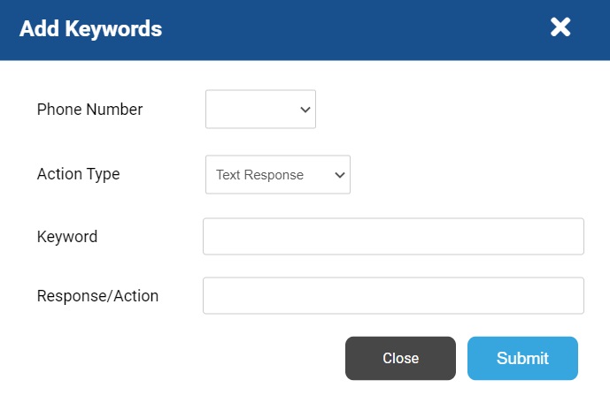The height and width of the screenshot is (403, 610).
Task: Click the Response/Action field label
Action: coord(97,296)
